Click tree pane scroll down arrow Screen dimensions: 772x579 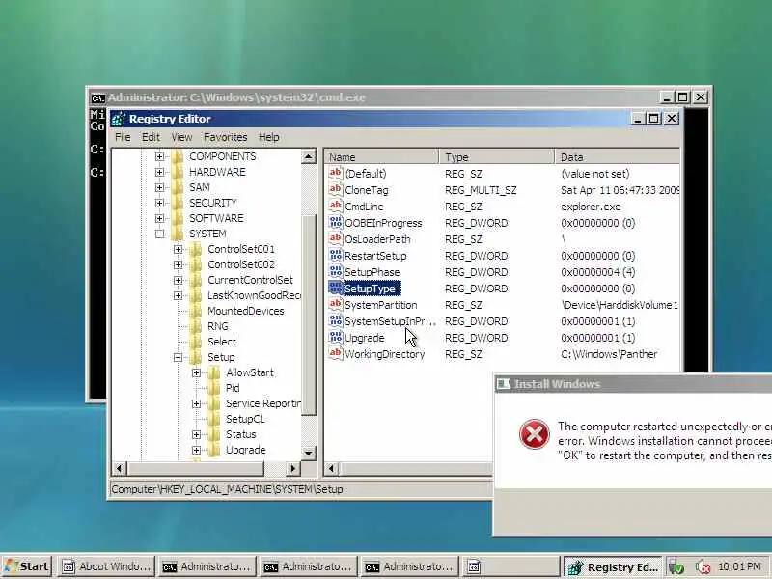(x=308, y=453)
